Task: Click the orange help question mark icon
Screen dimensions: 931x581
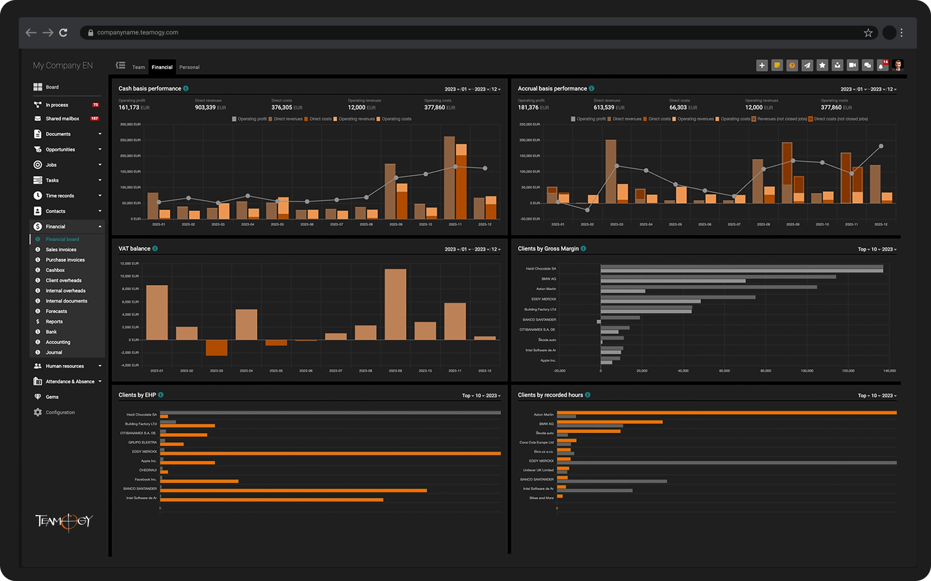Action: 792,65
